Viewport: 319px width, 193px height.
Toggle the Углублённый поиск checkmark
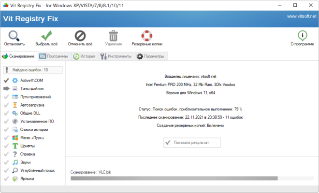[x=6, y=170]
